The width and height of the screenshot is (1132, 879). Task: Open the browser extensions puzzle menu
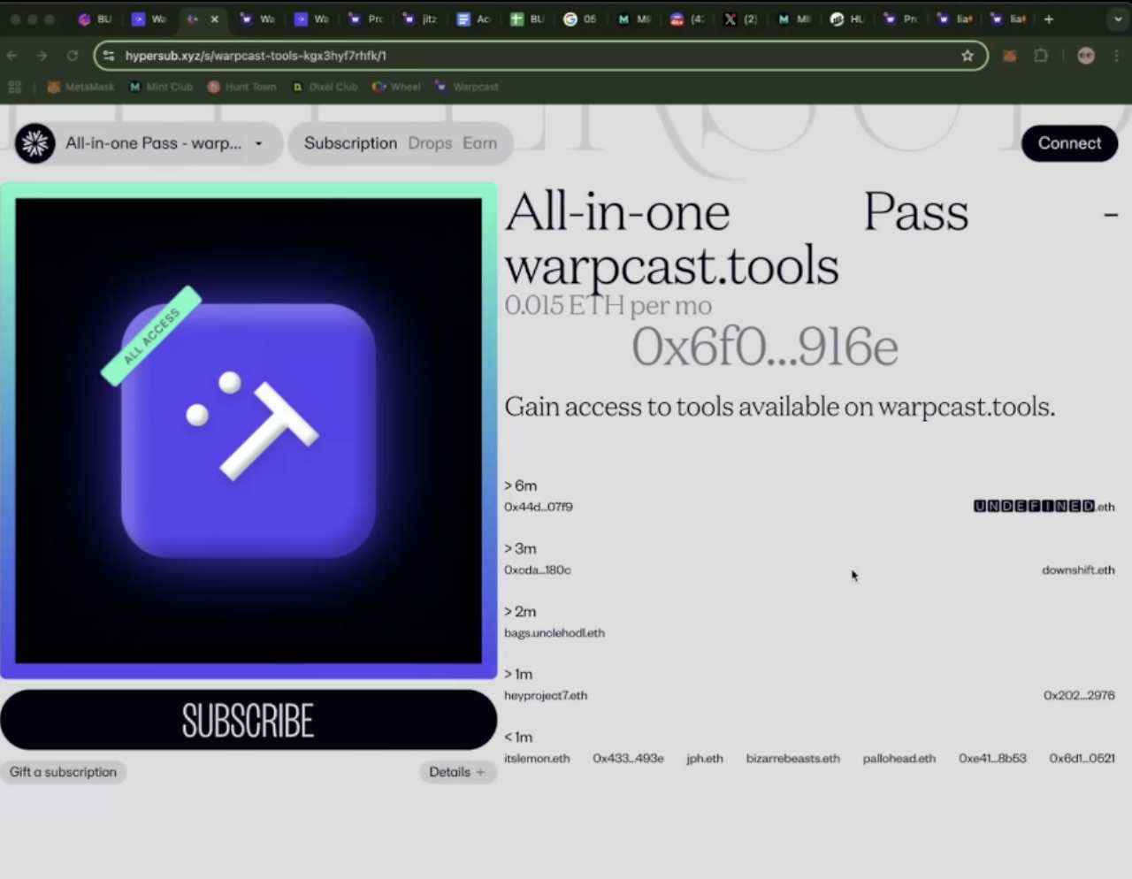tap(1041, 56)
